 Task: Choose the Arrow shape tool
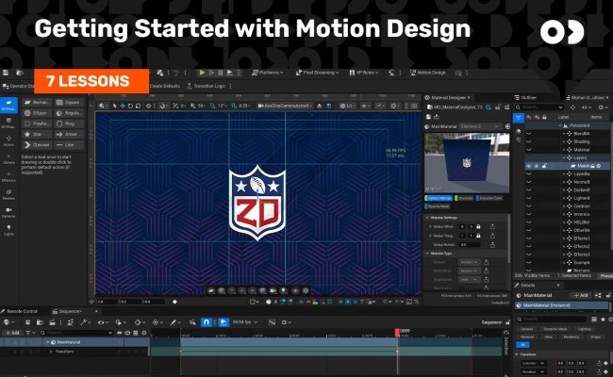[69, 134]
